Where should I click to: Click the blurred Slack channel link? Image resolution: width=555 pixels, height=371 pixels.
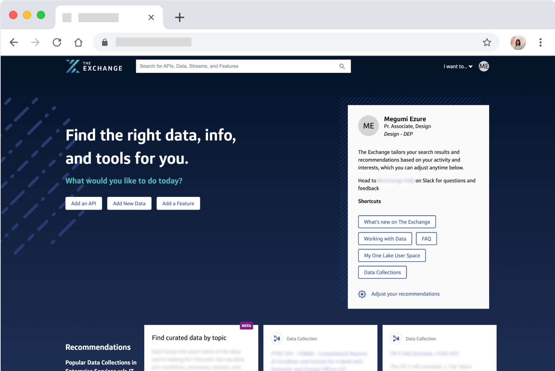click(x=396, y=181)
